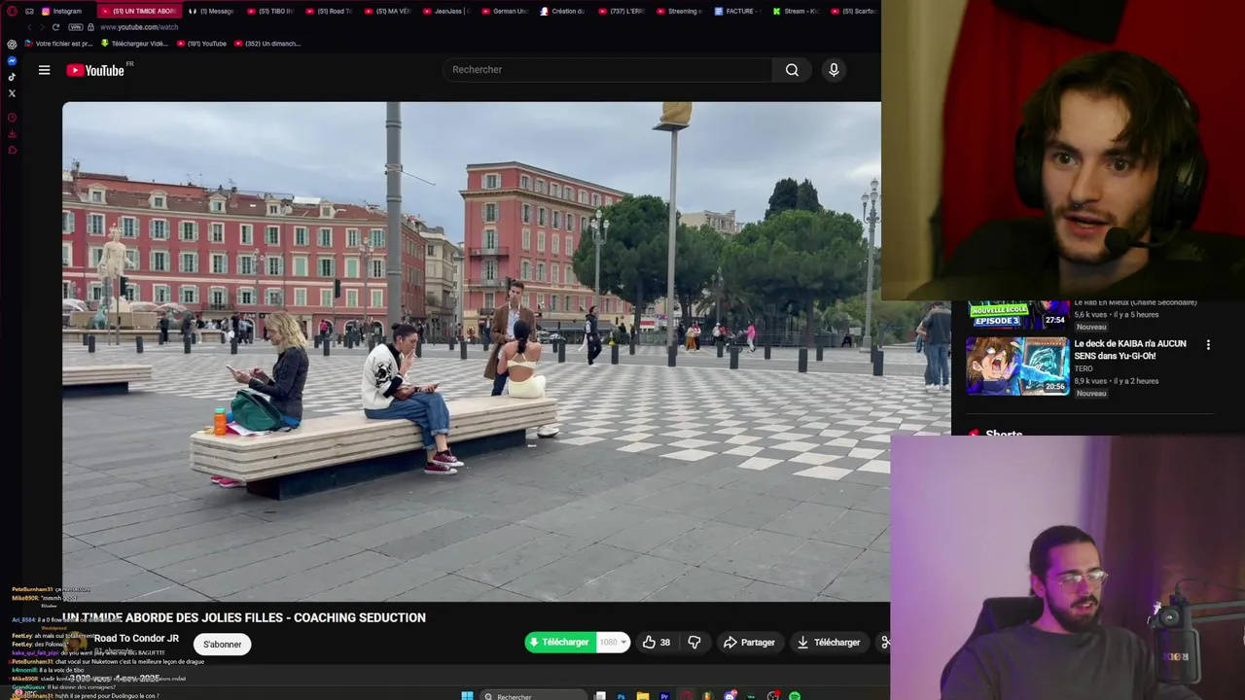Click the main video player
Viewport: 1245px width, 700px height.
[x=472, y=352]
